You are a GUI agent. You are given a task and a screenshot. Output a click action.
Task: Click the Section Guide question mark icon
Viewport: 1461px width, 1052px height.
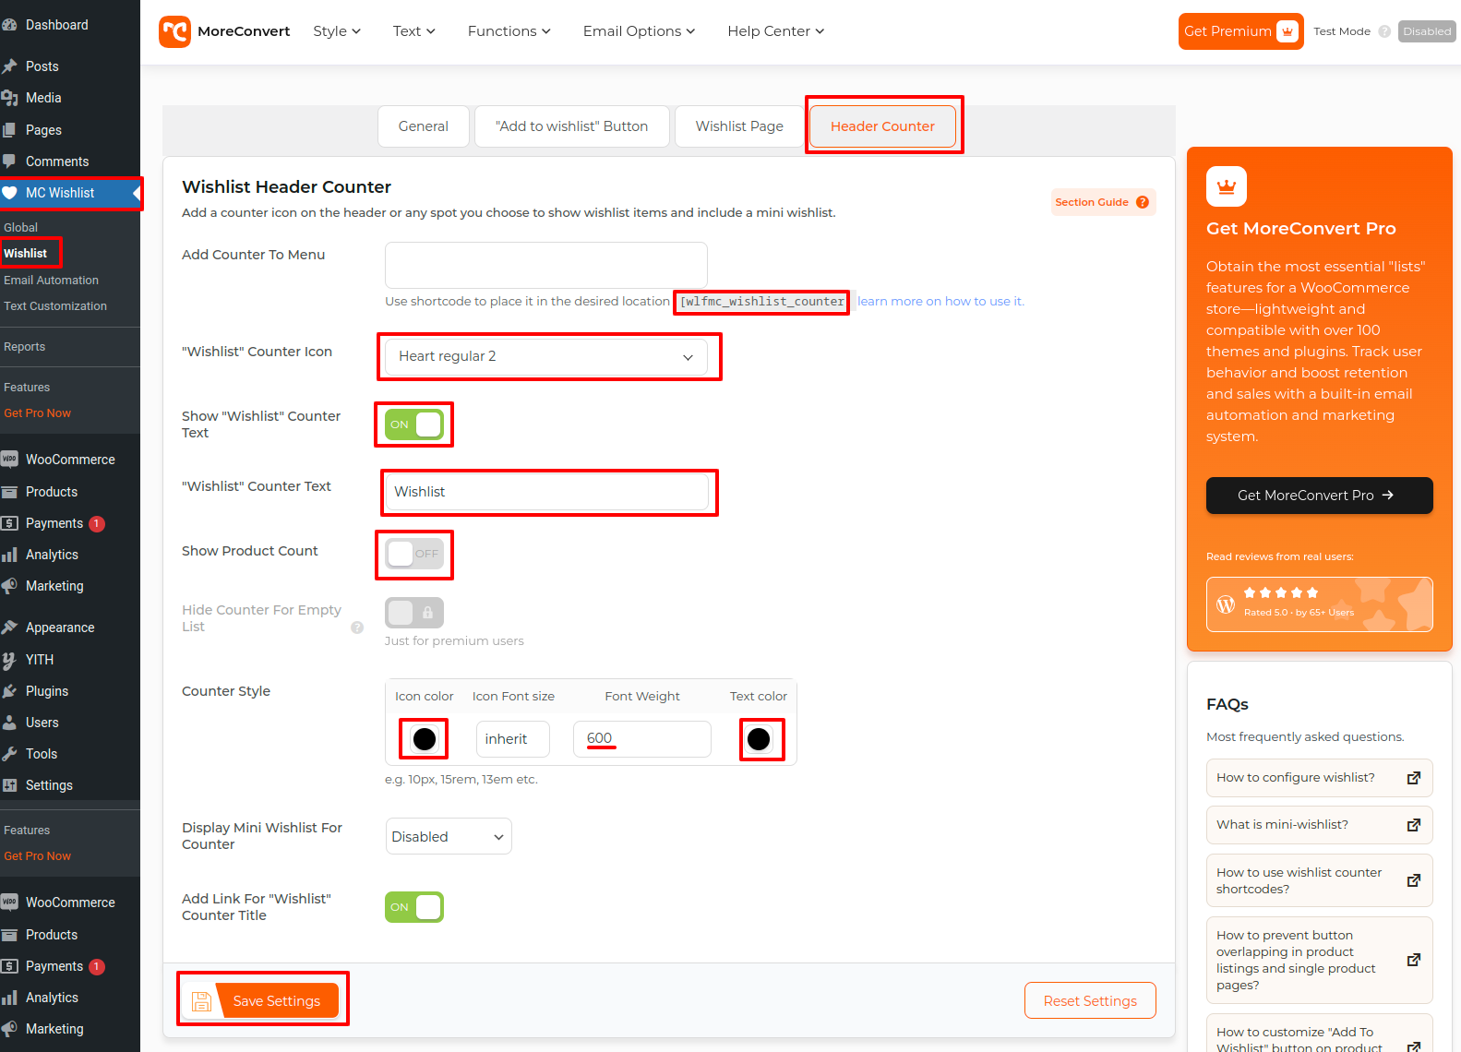click(x=1143, y=202)
